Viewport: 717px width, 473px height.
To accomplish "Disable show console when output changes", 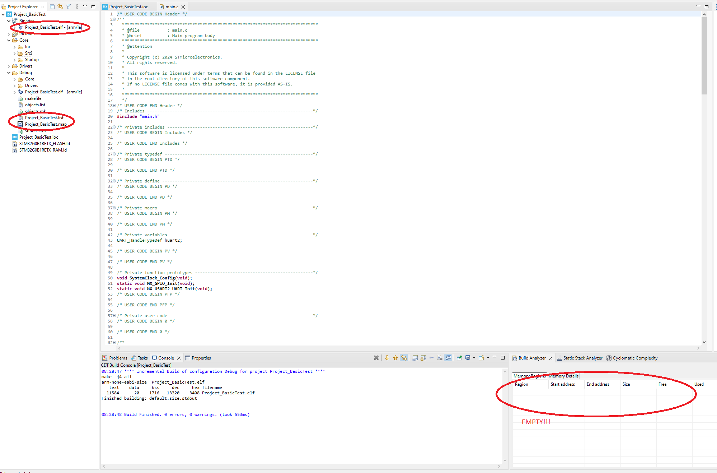I will pyautogui.click(x=449, y=358).
